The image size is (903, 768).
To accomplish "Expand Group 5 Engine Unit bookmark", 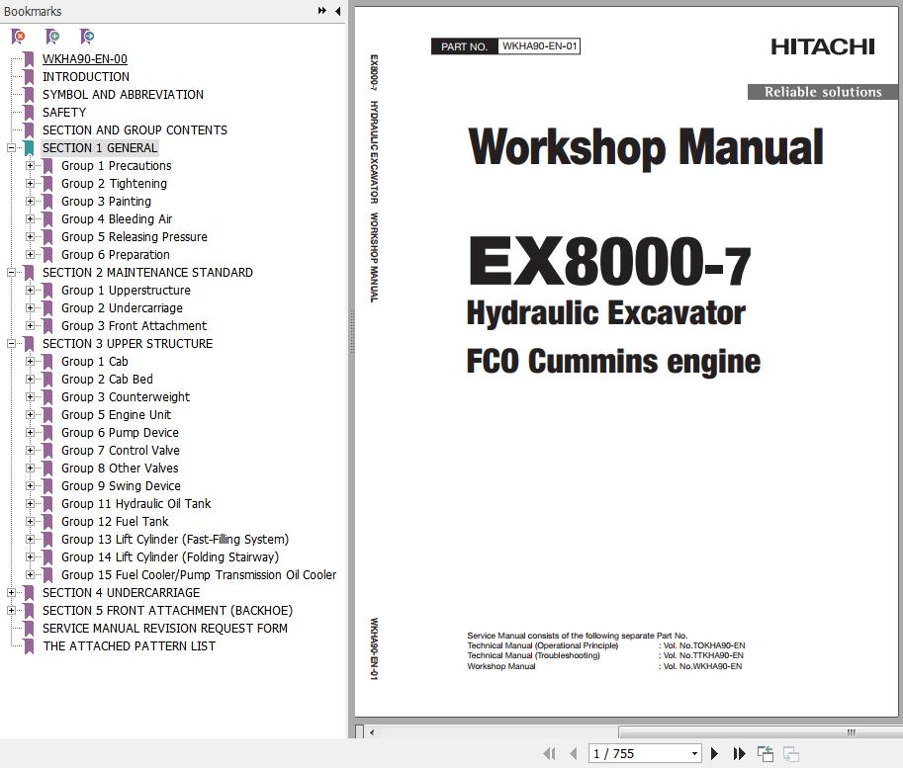I will pyautogui.click(x=30, y=415).
